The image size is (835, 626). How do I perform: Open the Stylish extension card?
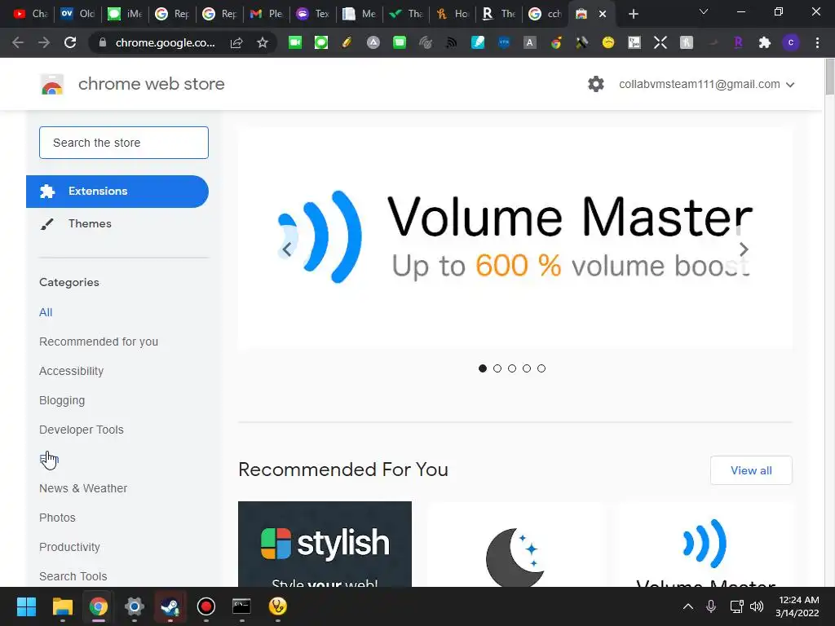pos(325,544)
